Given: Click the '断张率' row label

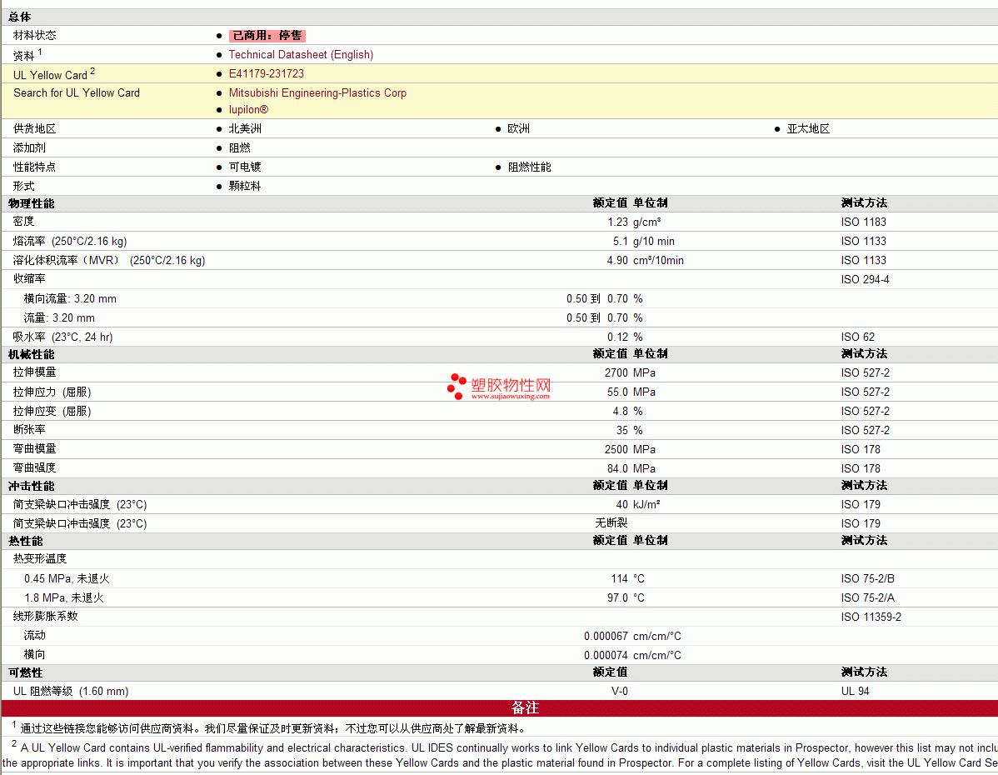Looking at the screenshot, I should click(x=29, y=430).
